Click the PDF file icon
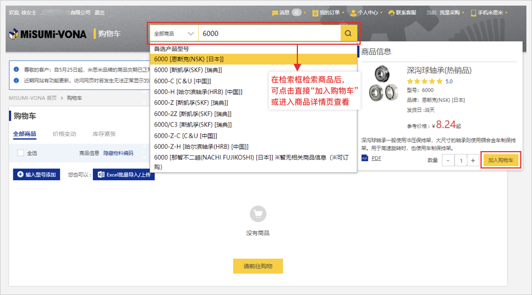The height and width of the screenshot is (295, 532). click(365, 158)
